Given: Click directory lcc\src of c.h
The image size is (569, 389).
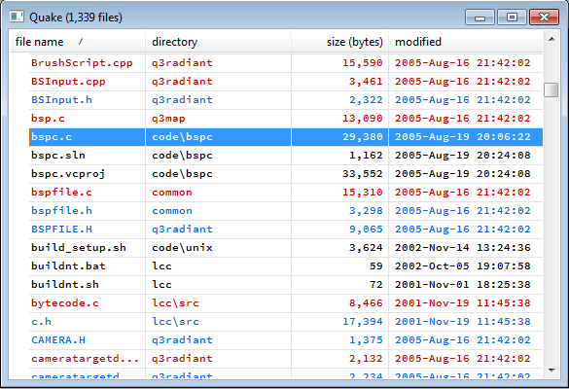Looking at the screenshot, I should 175,322.
